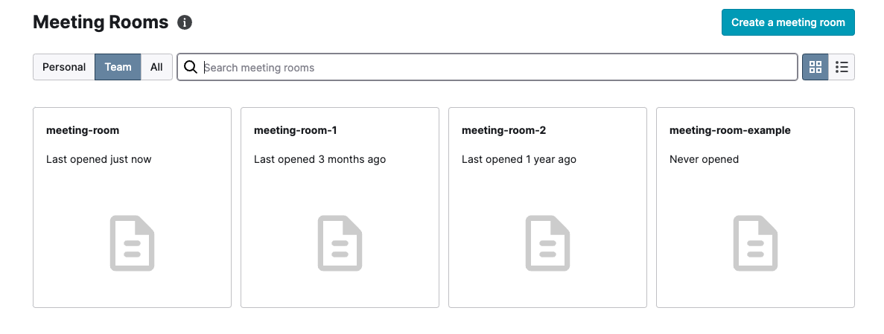Click 'Never opened' card text
This screenshot has height=334, width=884.
coord(705,159)
